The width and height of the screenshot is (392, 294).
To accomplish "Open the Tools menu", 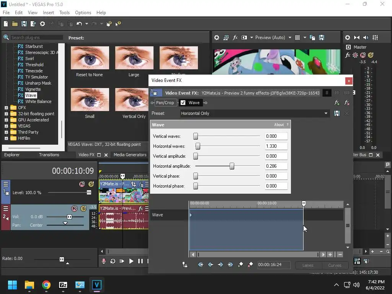I will 64,13.
